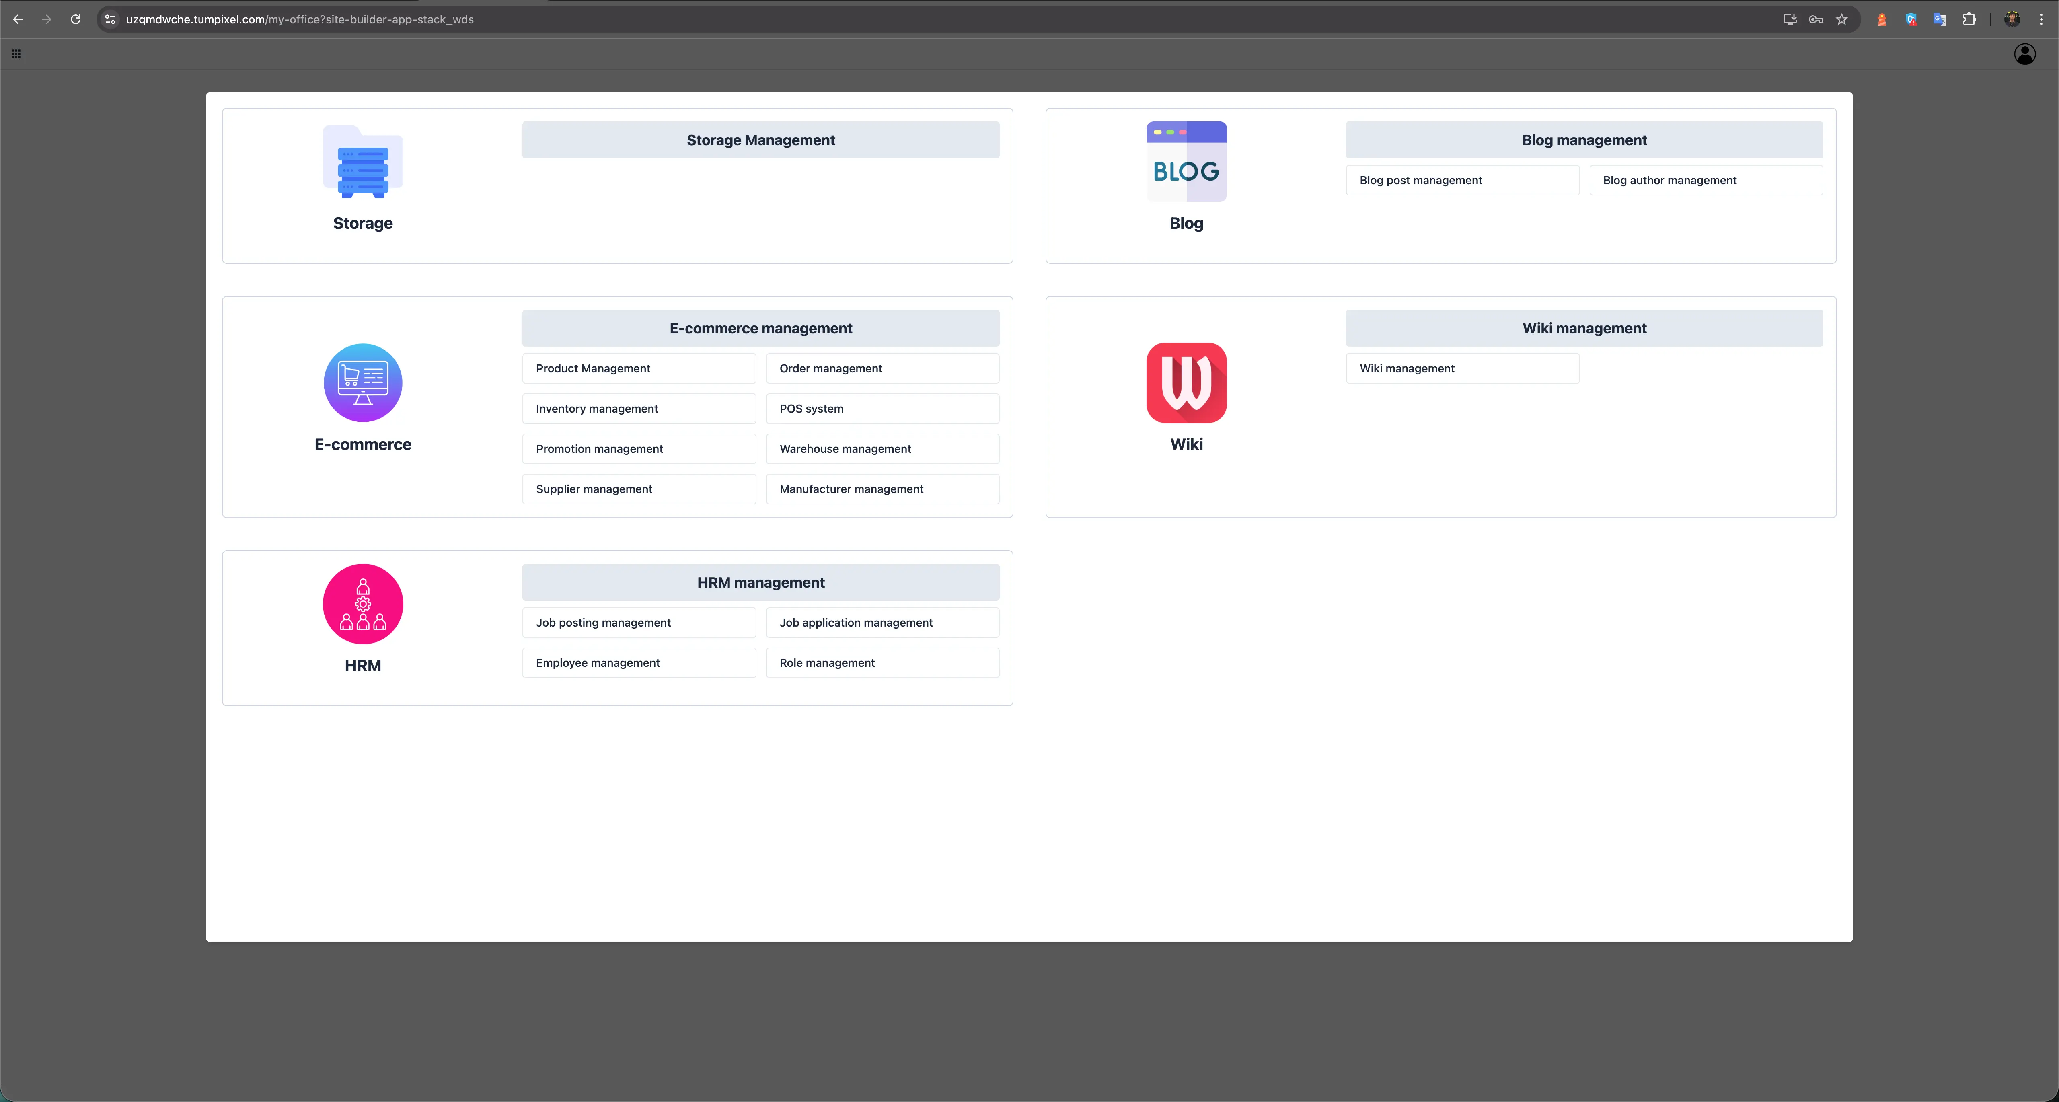Open the Chrome three-dot menu
This screenshot has height=1102, width=2059.
[2043, 19]
